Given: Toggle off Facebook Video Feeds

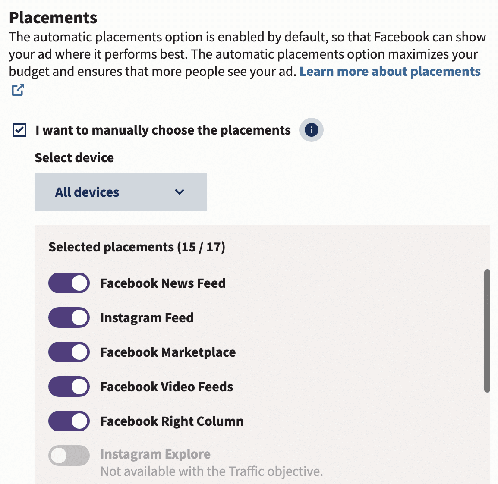Looking at the screenshot, I should 69,387.
